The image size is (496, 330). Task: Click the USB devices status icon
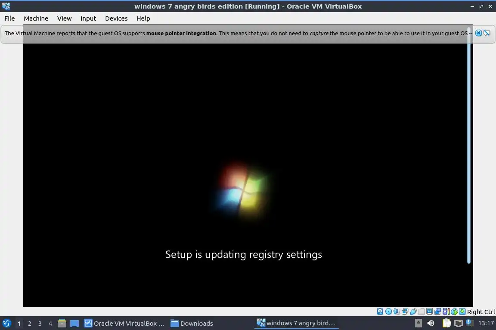click(413, 312)
